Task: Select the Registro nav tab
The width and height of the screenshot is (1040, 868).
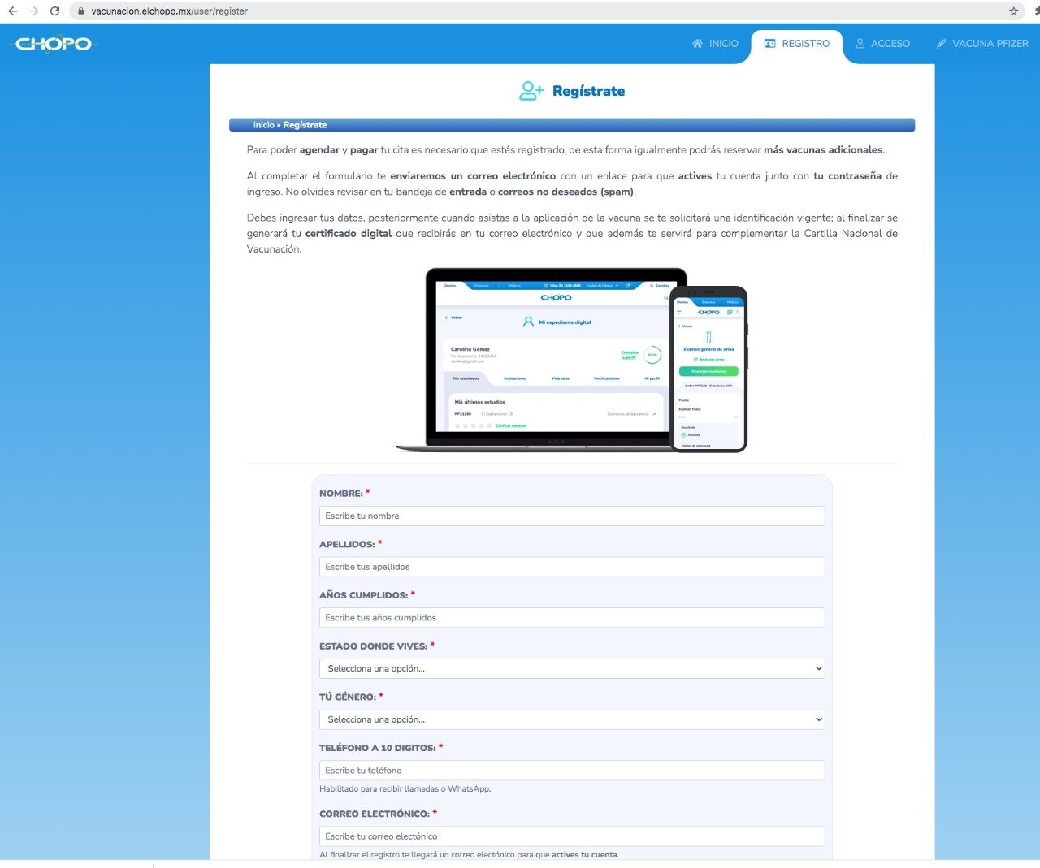Action: pos(797,44)
